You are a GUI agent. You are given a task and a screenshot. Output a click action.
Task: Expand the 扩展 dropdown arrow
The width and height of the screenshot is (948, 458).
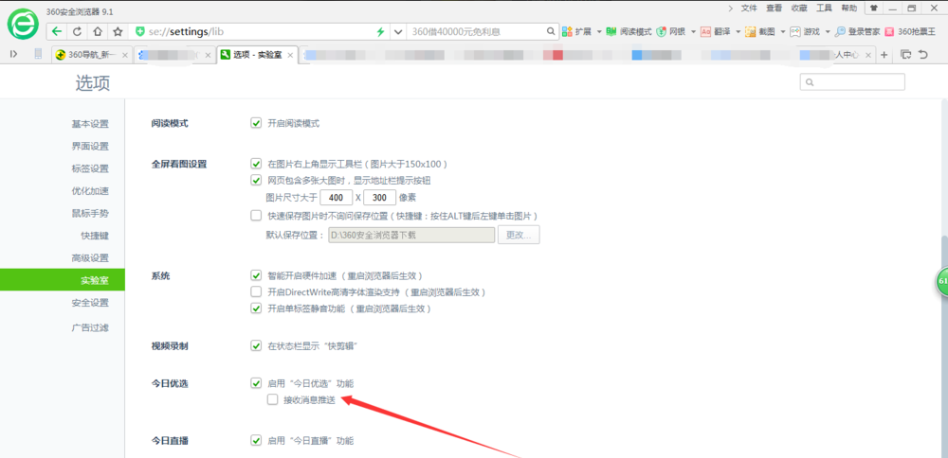click(x=598, y=32)
